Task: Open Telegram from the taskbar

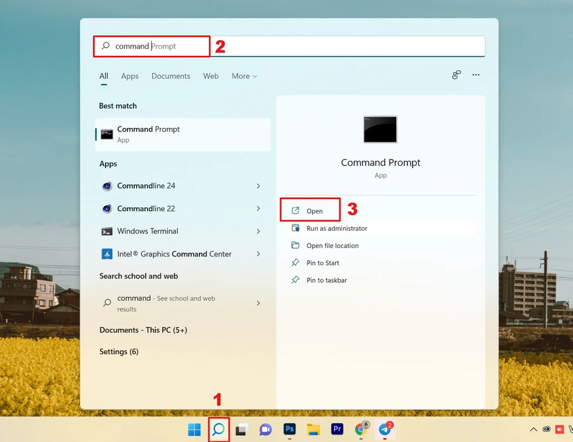Action: click(385, 429)
